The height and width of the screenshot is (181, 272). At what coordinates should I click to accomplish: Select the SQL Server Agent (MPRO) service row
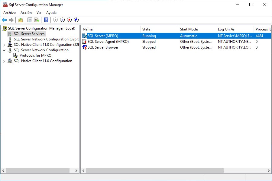[108, 42]
